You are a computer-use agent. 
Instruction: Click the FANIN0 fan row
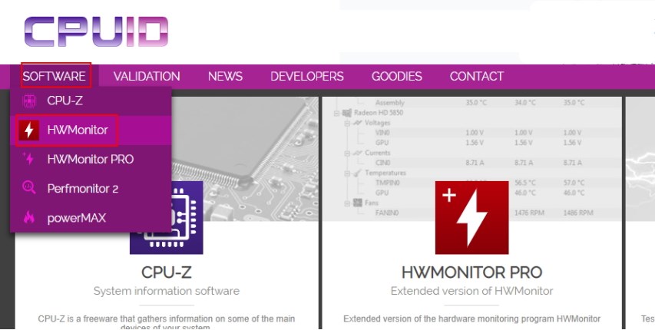(484, 213)
